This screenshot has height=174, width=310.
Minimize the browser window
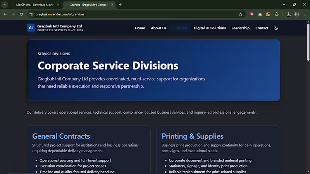coord(284,5)
